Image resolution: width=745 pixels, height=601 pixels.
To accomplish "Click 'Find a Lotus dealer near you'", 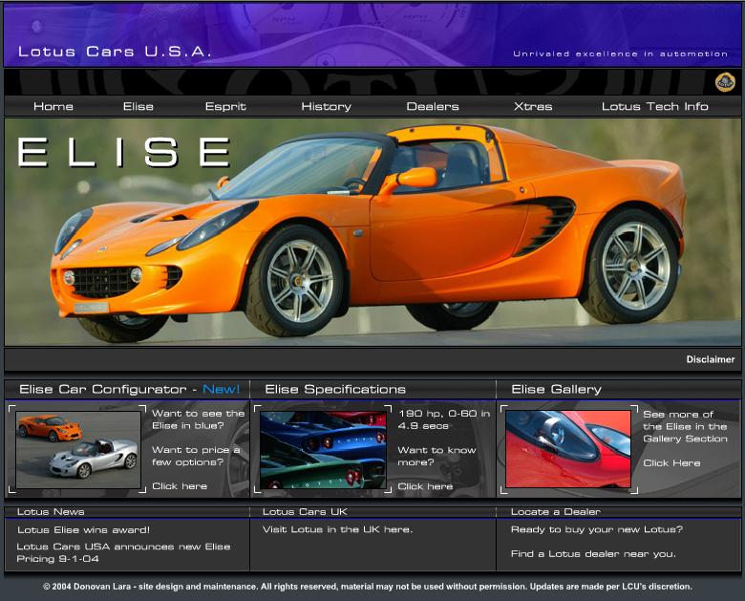I will pos(593,553).
